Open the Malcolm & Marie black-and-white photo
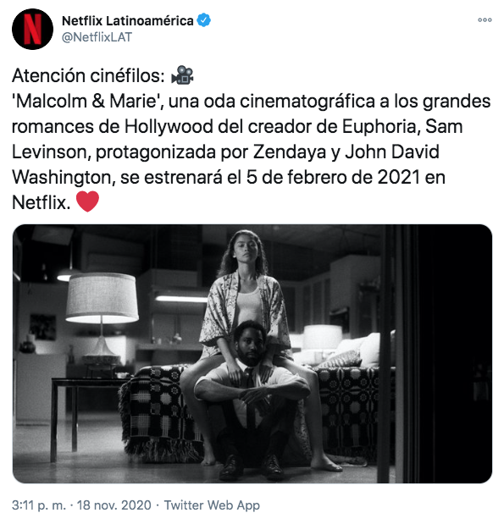This screenshot has width=504, height=524. (252, 354)
